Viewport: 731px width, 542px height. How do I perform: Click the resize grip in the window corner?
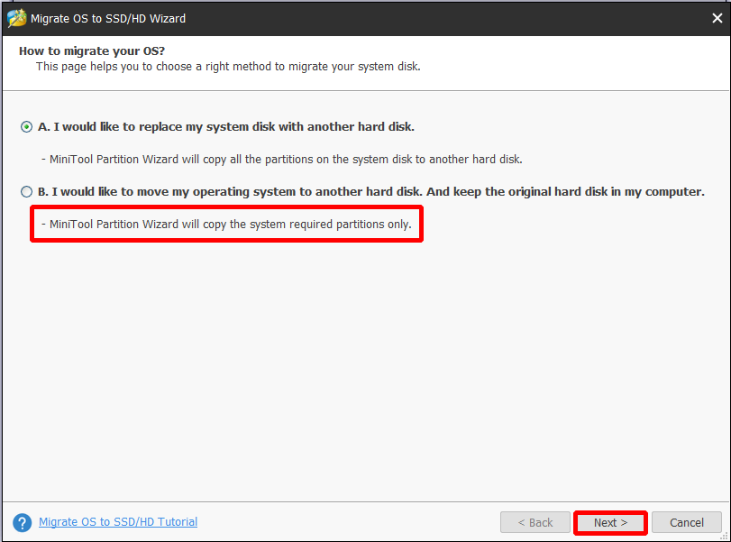coord(724,536)
